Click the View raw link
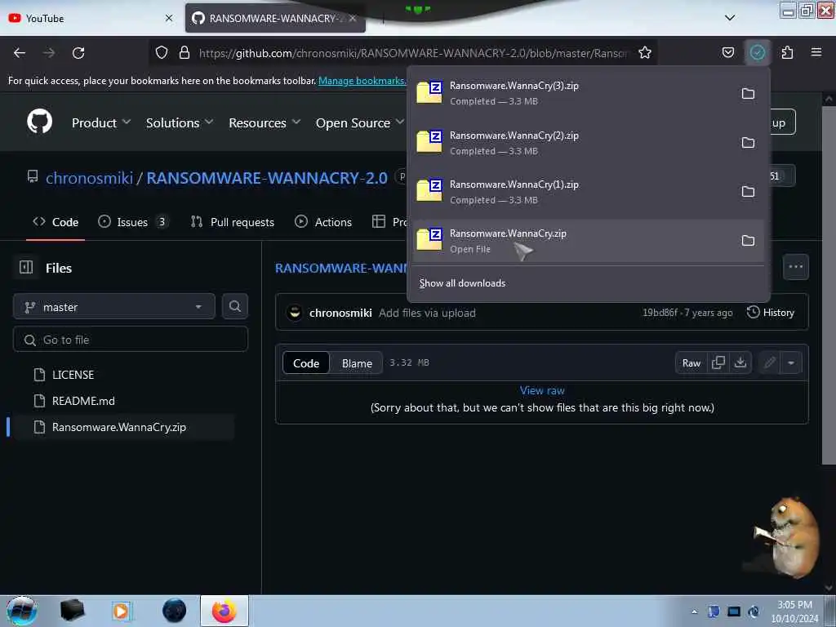 point(542,390)
